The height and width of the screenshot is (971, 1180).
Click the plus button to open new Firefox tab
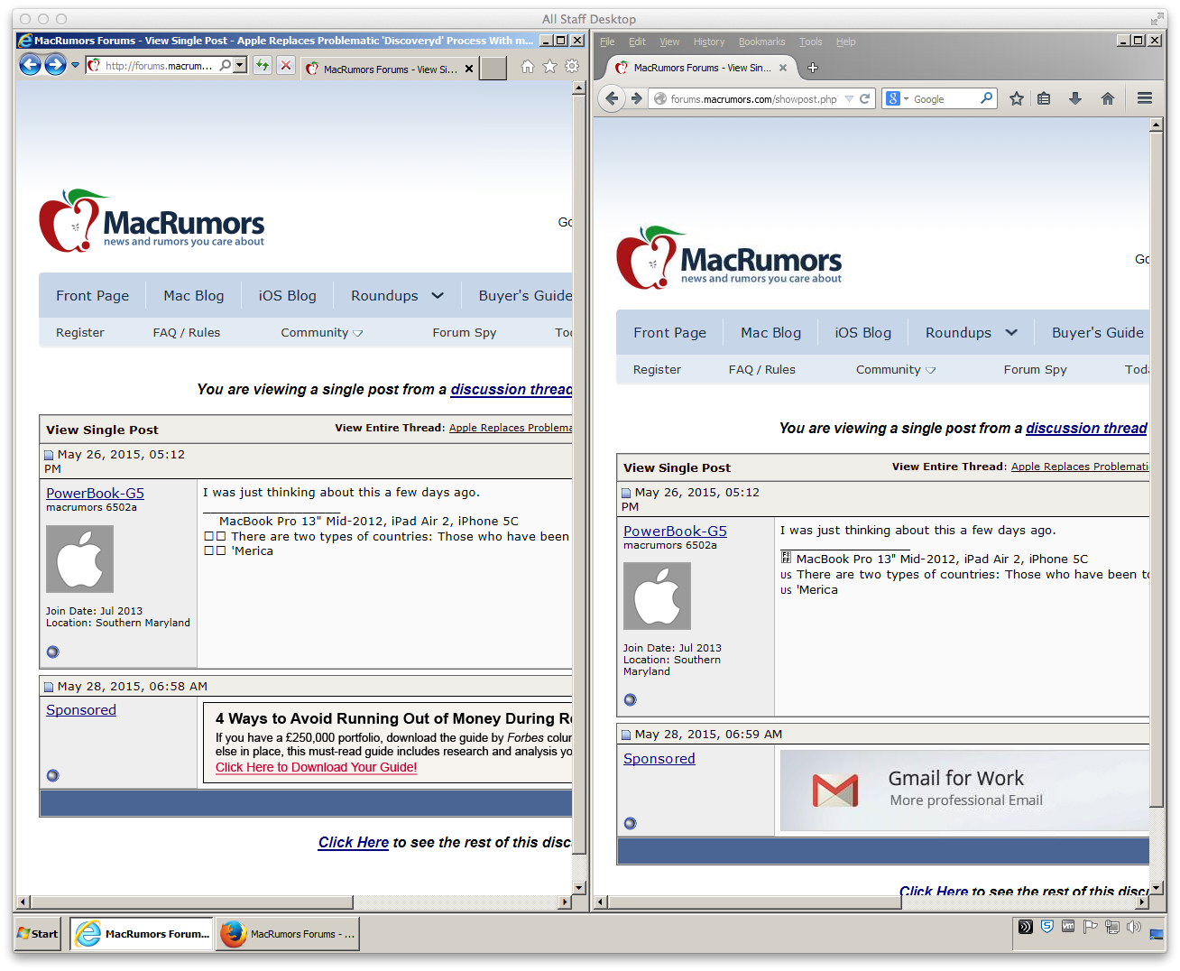813,68
